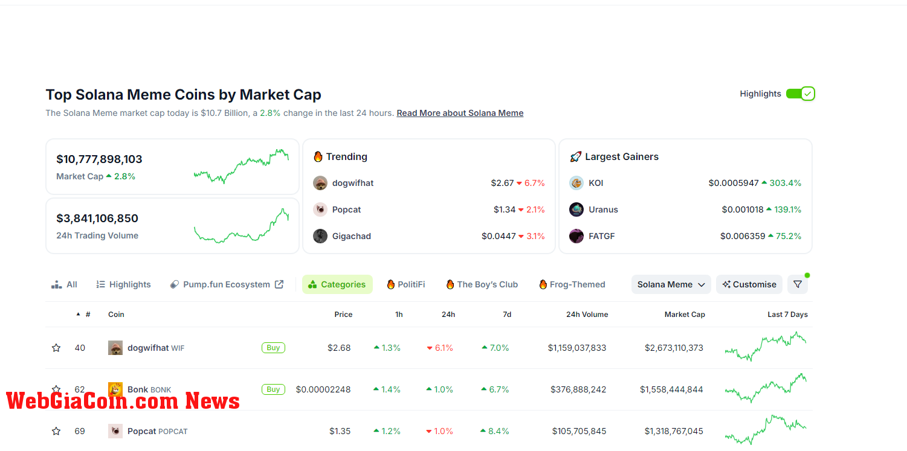907x451 pixels.
Task: Open Popcat in the Trending list
Action: [347, 210]
